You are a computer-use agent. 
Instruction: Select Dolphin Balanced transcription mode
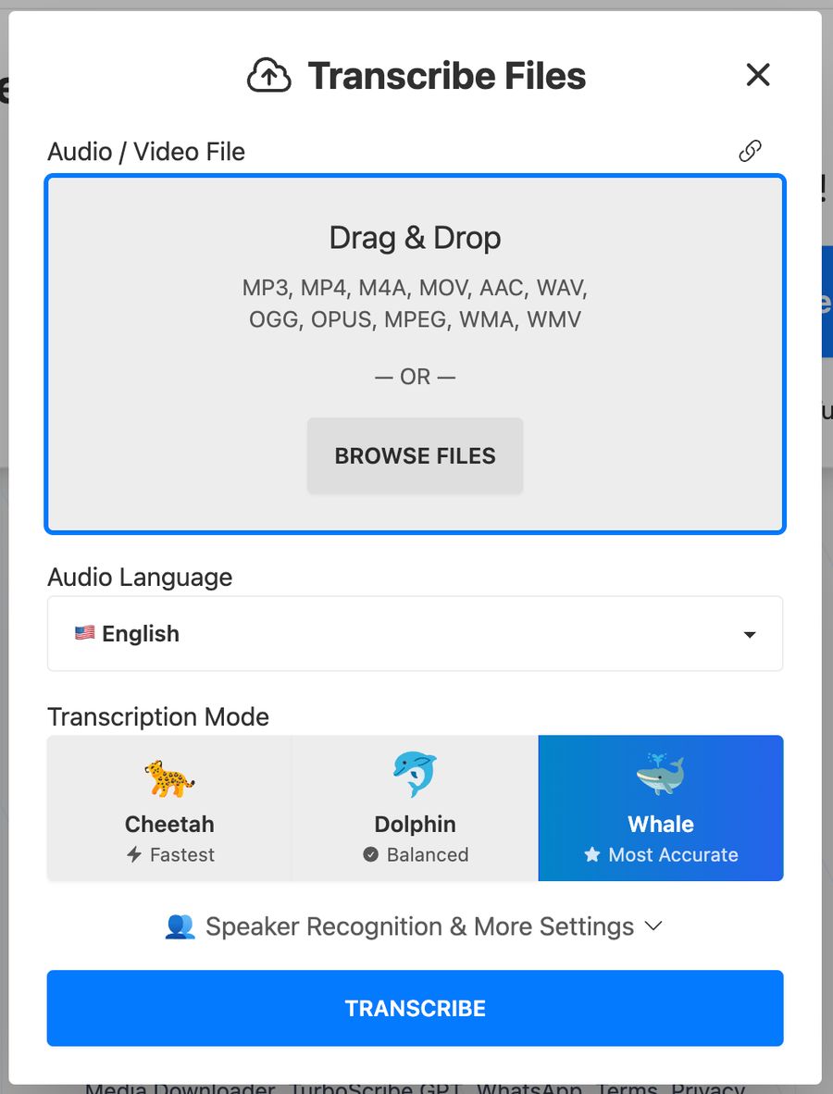415,808
